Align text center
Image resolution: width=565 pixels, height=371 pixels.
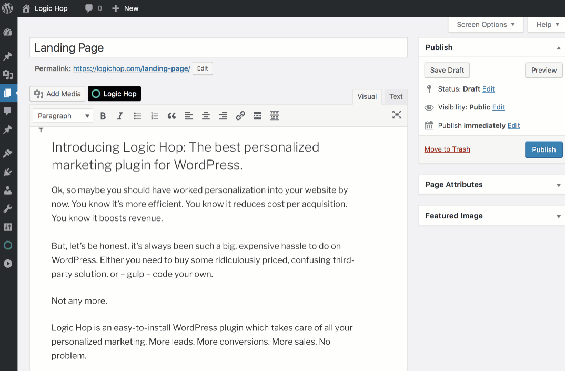click(x=206, y=116)
